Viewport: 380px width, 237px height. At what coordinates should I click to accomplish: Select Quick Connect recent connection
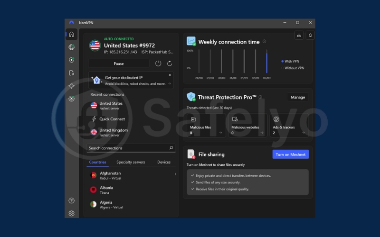(x=131, y=119)
